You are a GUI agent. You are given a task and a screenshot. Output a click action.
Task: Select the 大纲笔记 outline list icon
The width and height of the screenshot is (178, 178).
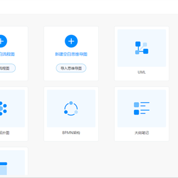[141, 108]
